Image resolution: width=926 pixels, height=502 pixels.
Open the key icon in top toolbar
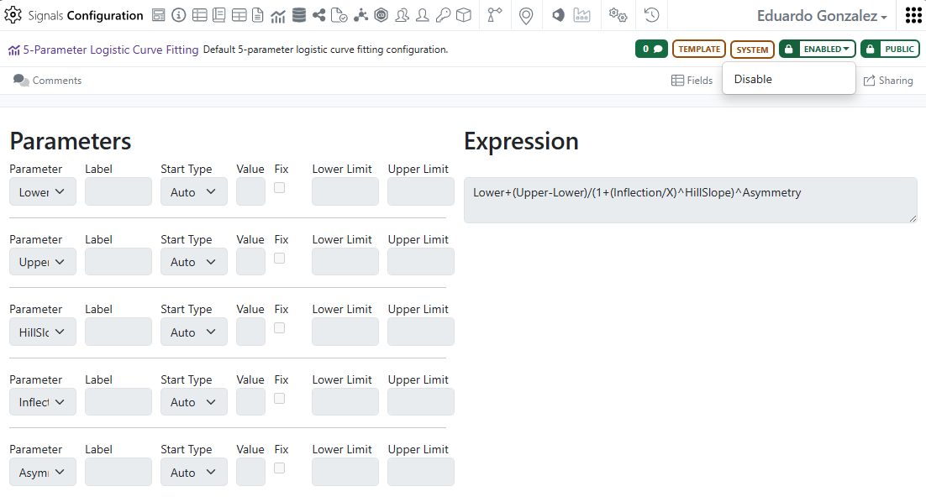coord(443,15)
